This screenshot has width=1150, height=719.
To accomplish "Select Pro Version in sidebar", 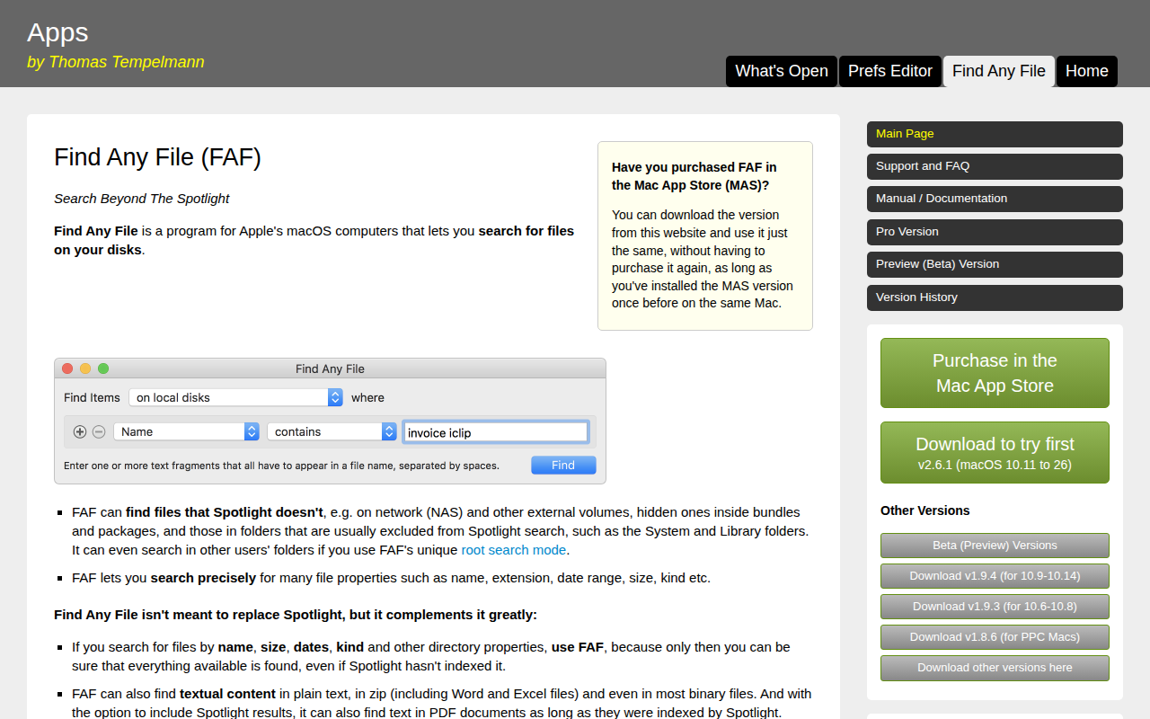I will (995, 232).
